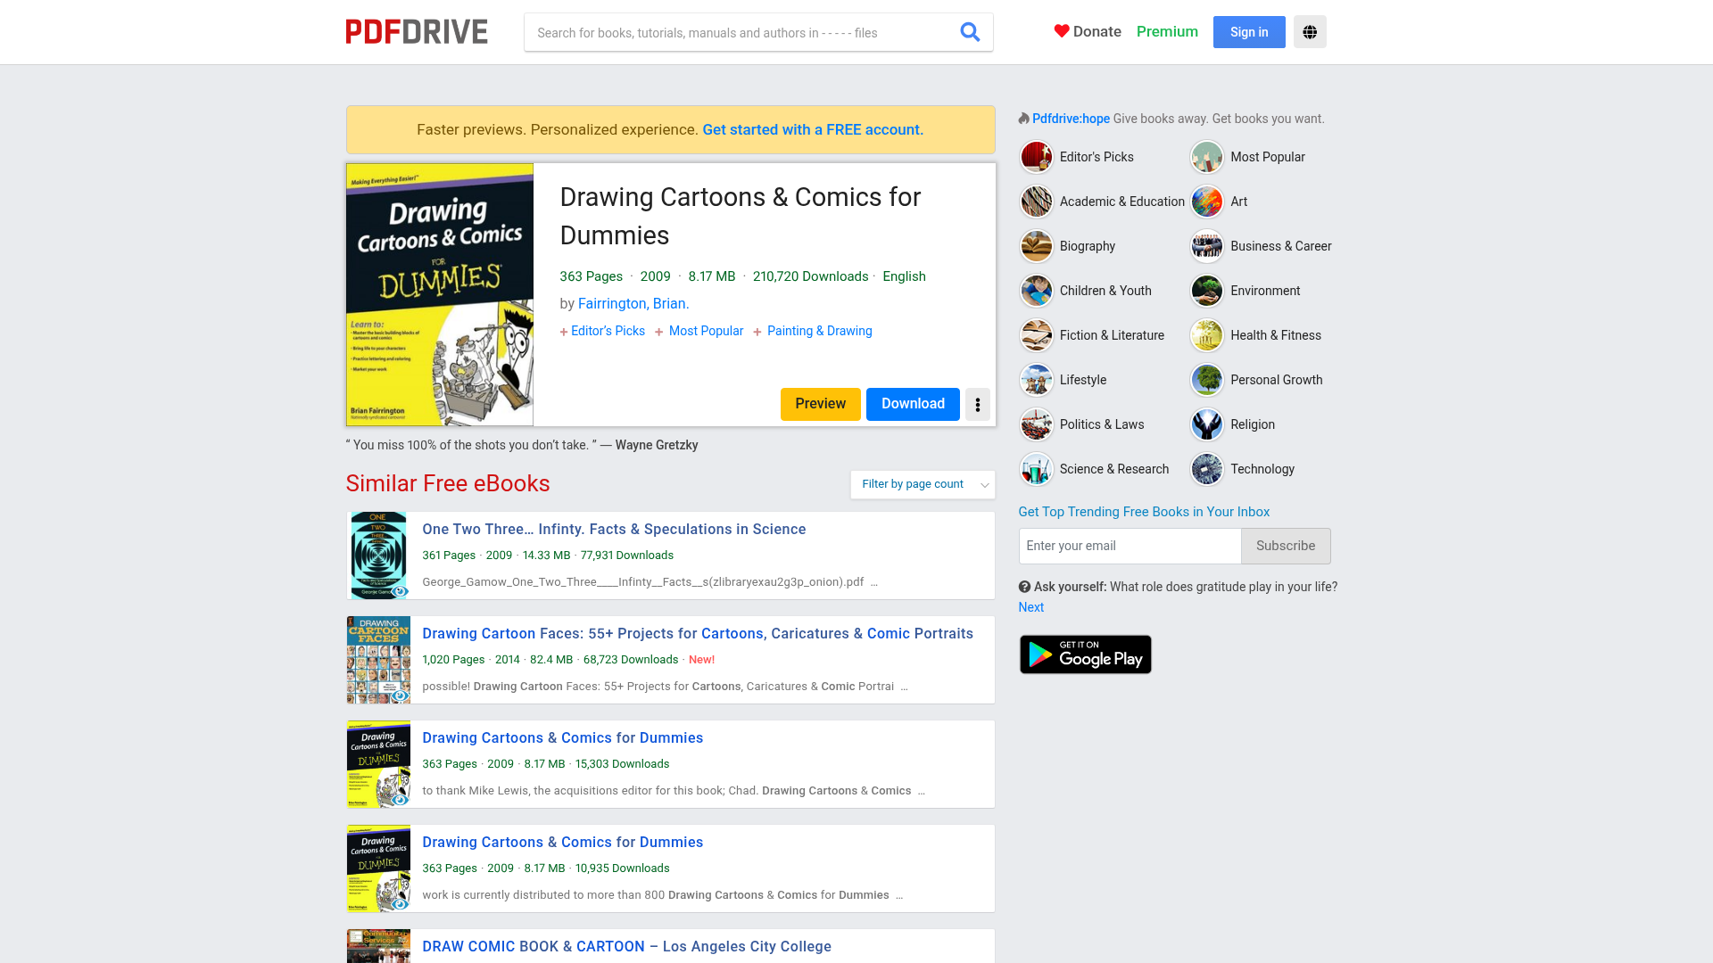Open the Business & Career icon
Viewport: 1713px width, 963px height.
pos(1207,246)
